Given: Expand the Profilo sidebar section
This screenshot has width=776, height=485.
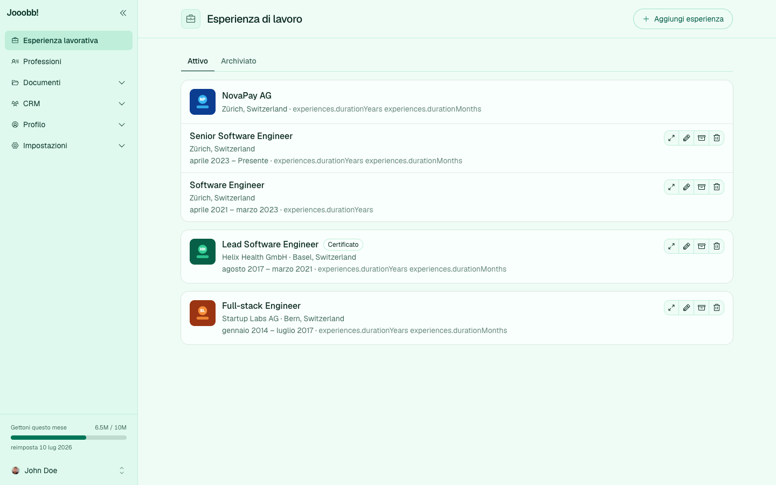Looking at the screenshot, I should click(x=68, y=124).
